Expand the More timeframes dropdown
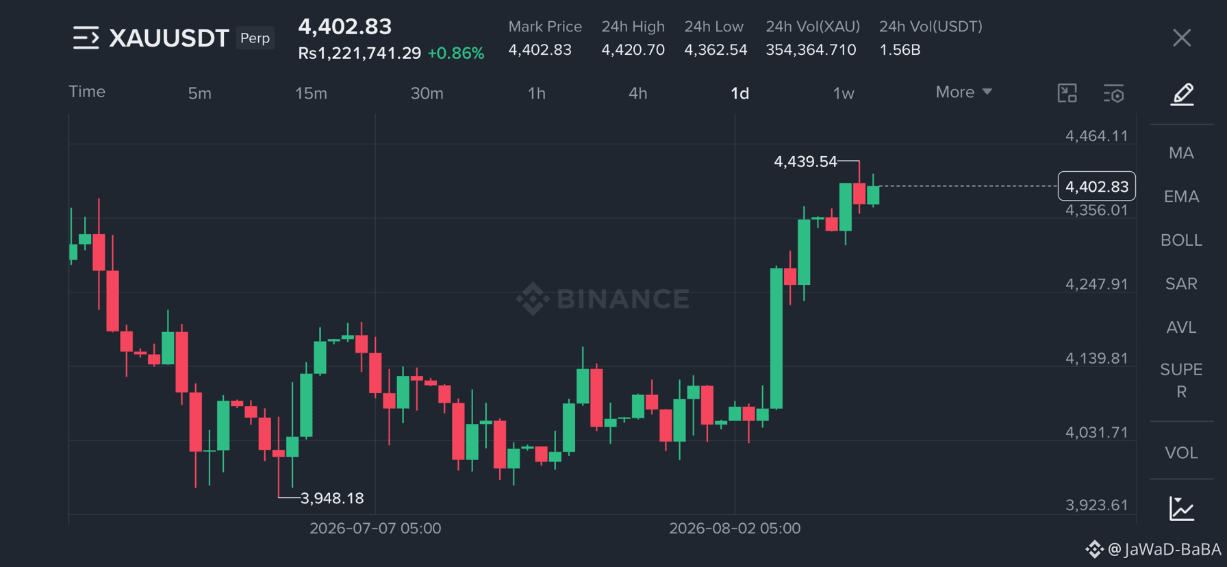Screen dimensions: 1227x567 tap(963, 92)
